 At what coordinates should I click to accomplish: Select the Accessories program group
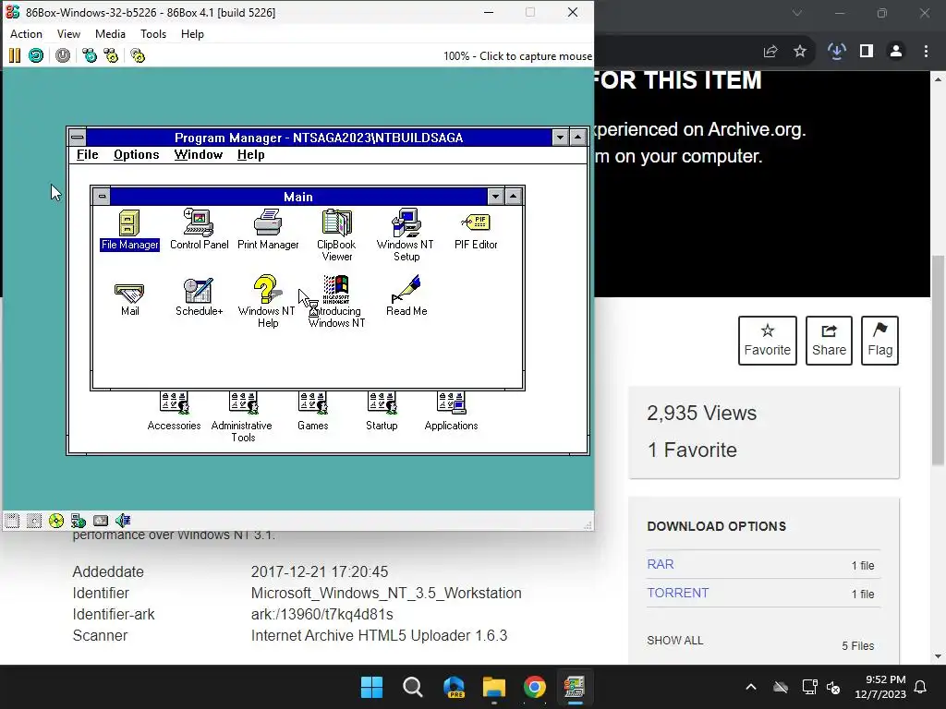[x=174, y=411]
